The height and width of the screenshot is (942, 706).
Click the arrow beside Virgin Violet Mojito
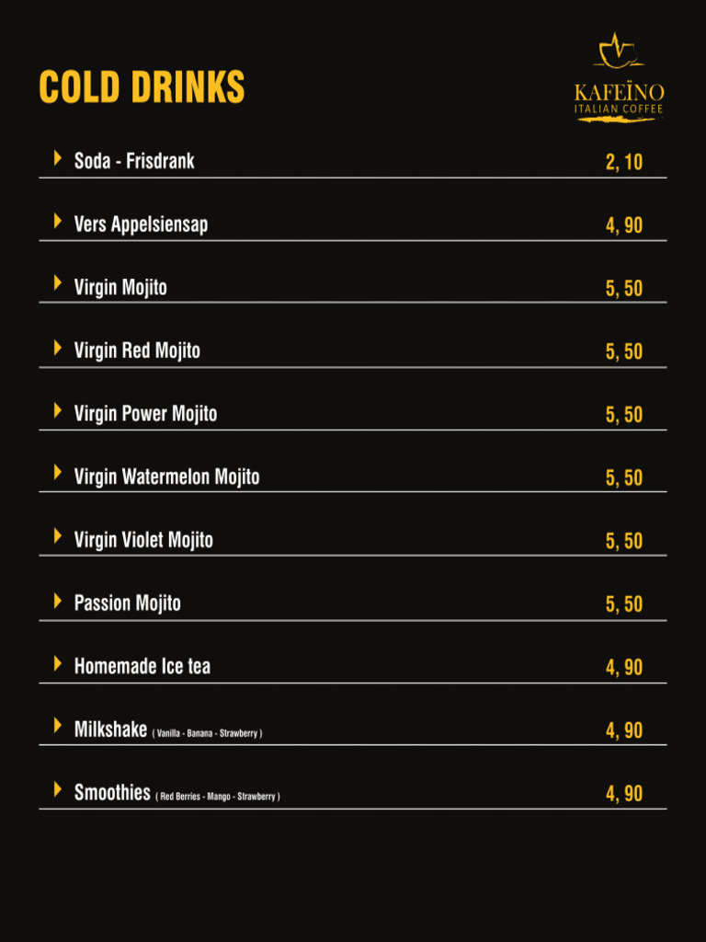coord(58,536)
